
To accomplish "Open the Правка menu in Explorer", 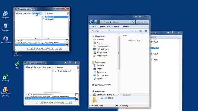I will coord(102,27).
